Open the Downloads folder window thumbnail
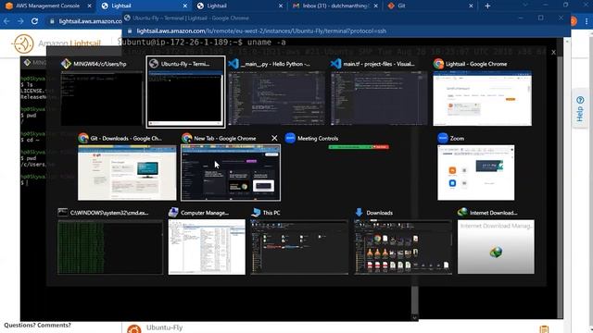The image size is (593, 333). tap(403, 247)
